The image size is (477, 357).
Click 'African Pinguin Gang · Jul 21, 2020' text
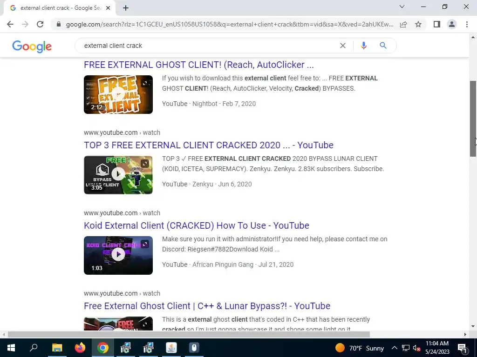click(243, 264)
